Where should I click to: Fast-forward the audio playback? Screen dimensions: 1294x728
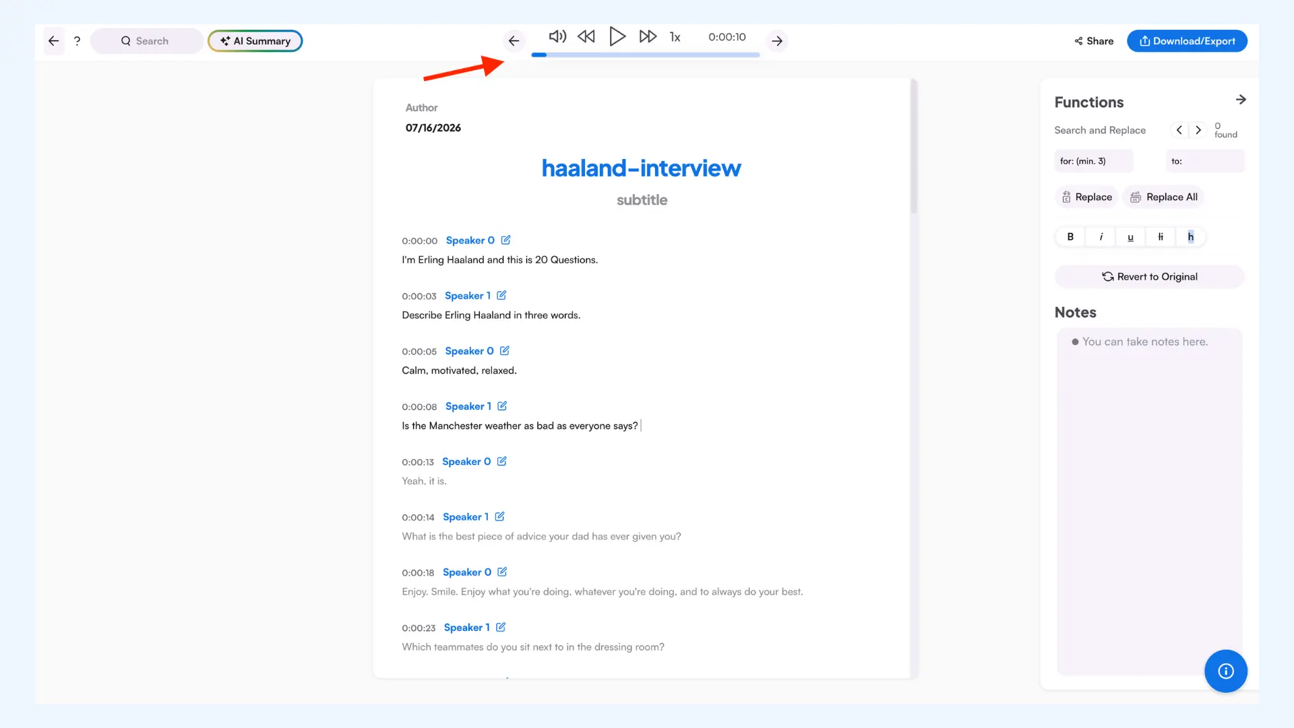tap(648, 36)
